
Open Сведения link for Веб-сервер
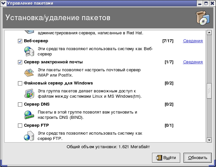193,41
